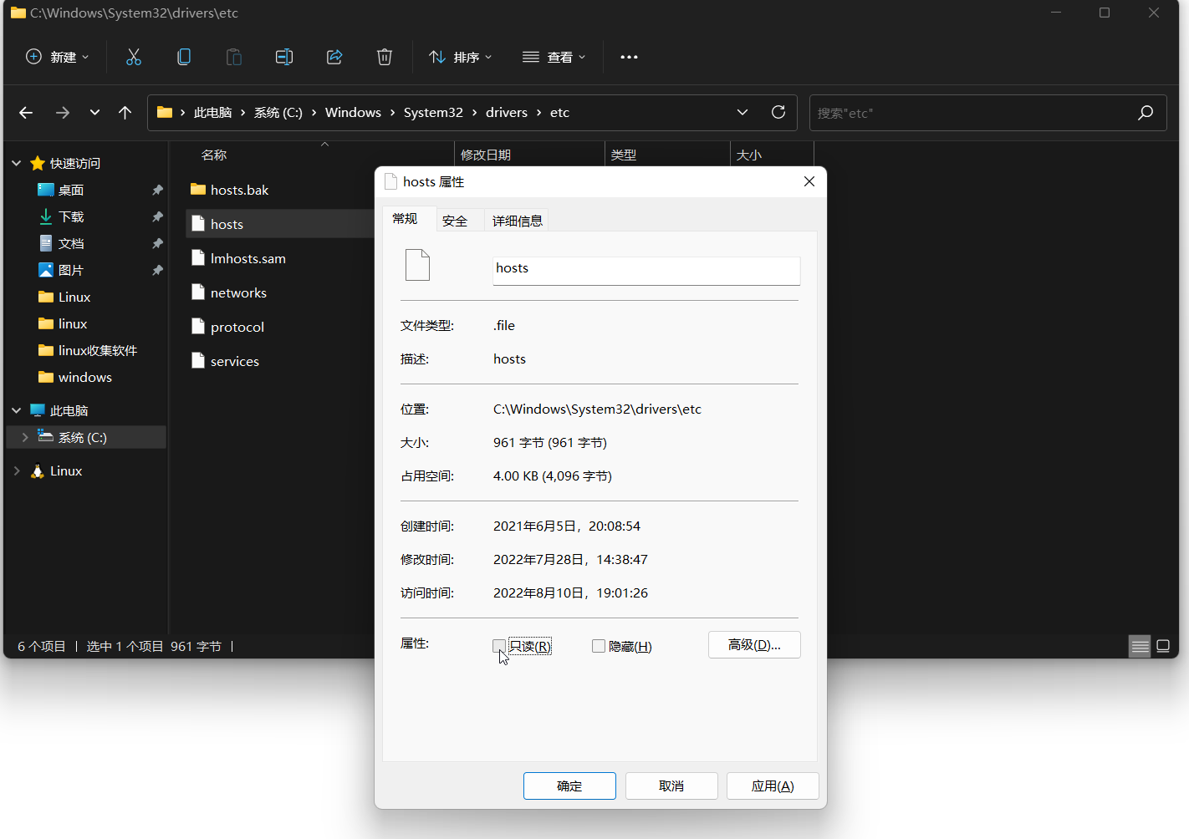Expand the Linux tree node
The height and width of the screenshot is (839, 1189).
(x=16, y=470)
